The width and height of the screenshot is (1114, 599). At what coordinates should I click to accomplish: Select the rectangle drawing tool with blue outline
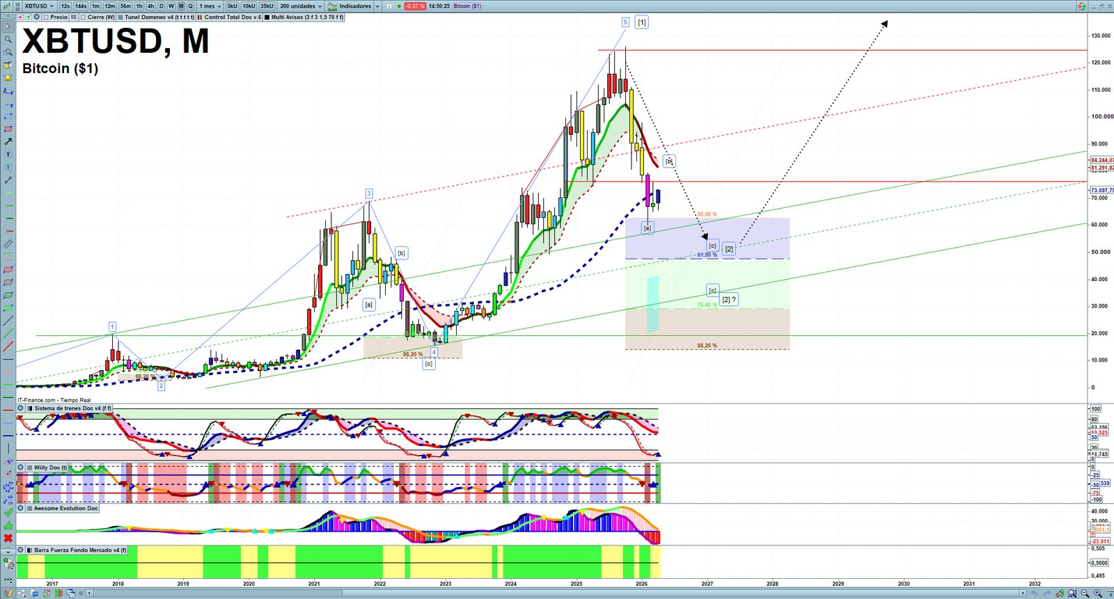pos(8,116)
